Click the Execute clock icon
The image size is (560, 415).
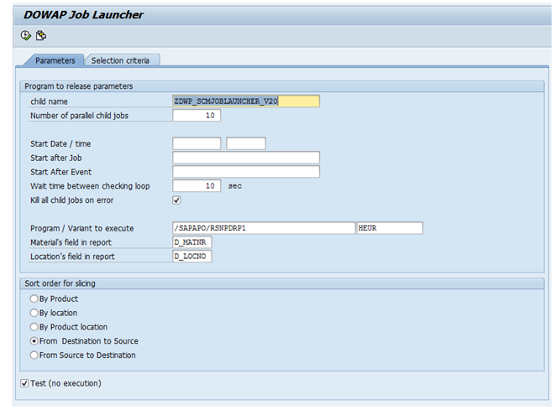26,35
